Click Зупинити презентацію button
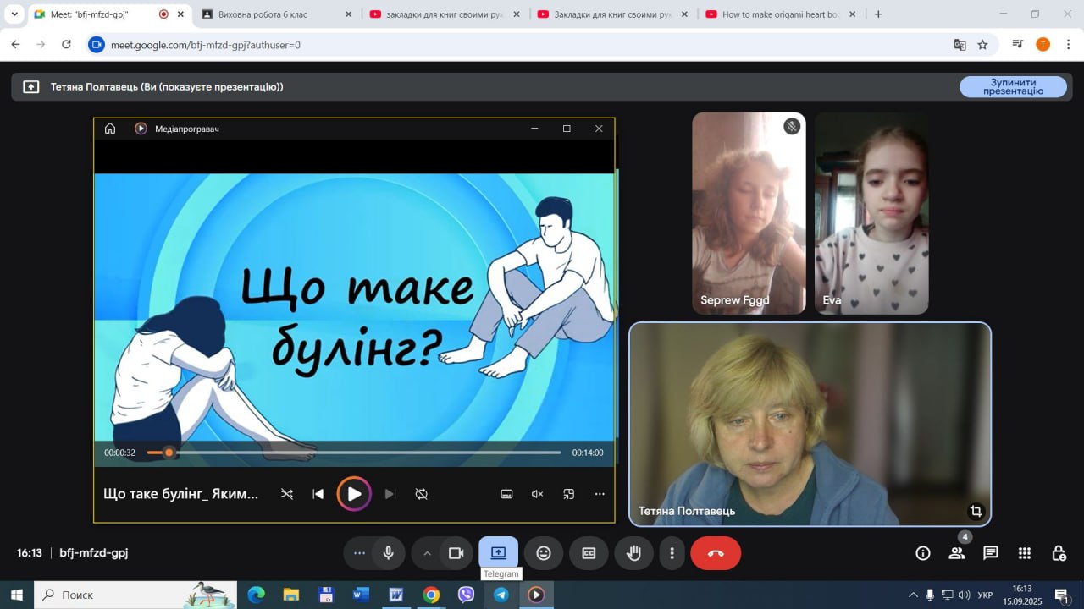 (x=1012, y=86)
